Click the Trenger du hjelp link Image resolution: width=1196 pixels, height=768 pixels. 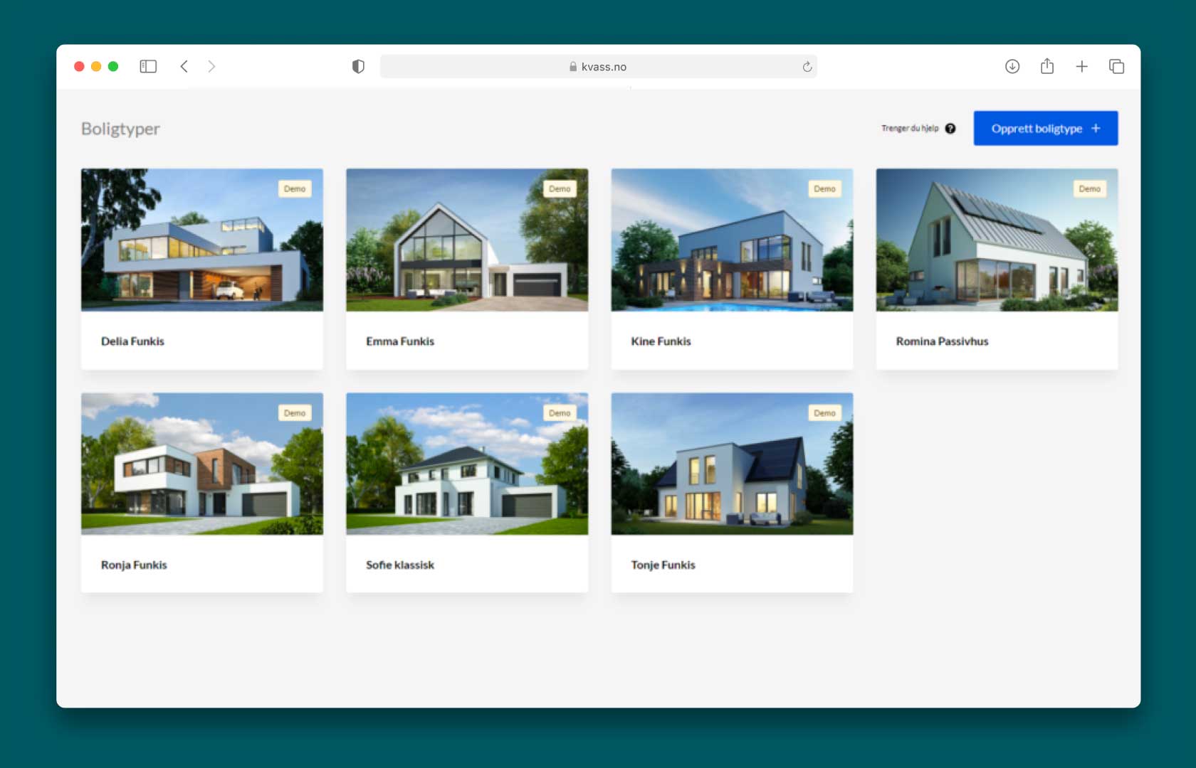click(910, 129)
